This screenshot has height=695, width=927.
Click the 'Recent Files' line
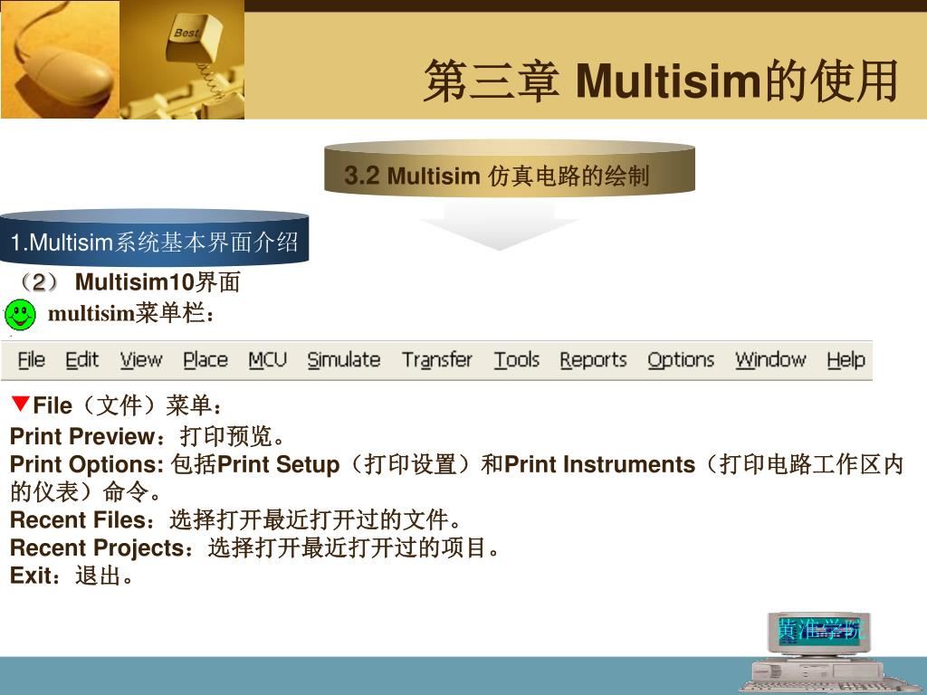236,520
